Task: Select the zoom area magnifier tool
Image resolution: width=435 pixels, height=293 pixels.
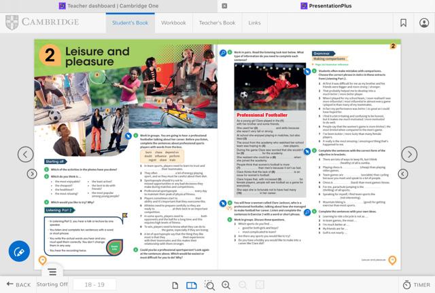Action: coord(209,285)
